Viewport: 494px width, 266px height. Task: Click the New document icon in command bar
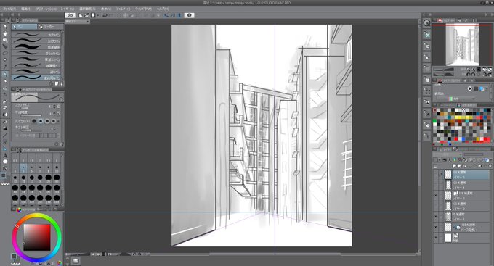pos(81,15)
